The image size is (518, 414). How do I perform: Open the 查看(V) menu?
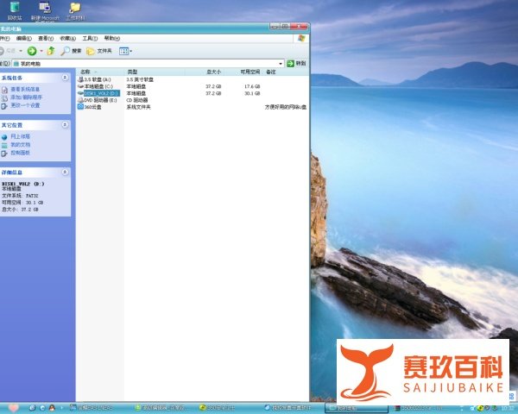[x=45, y=38]
